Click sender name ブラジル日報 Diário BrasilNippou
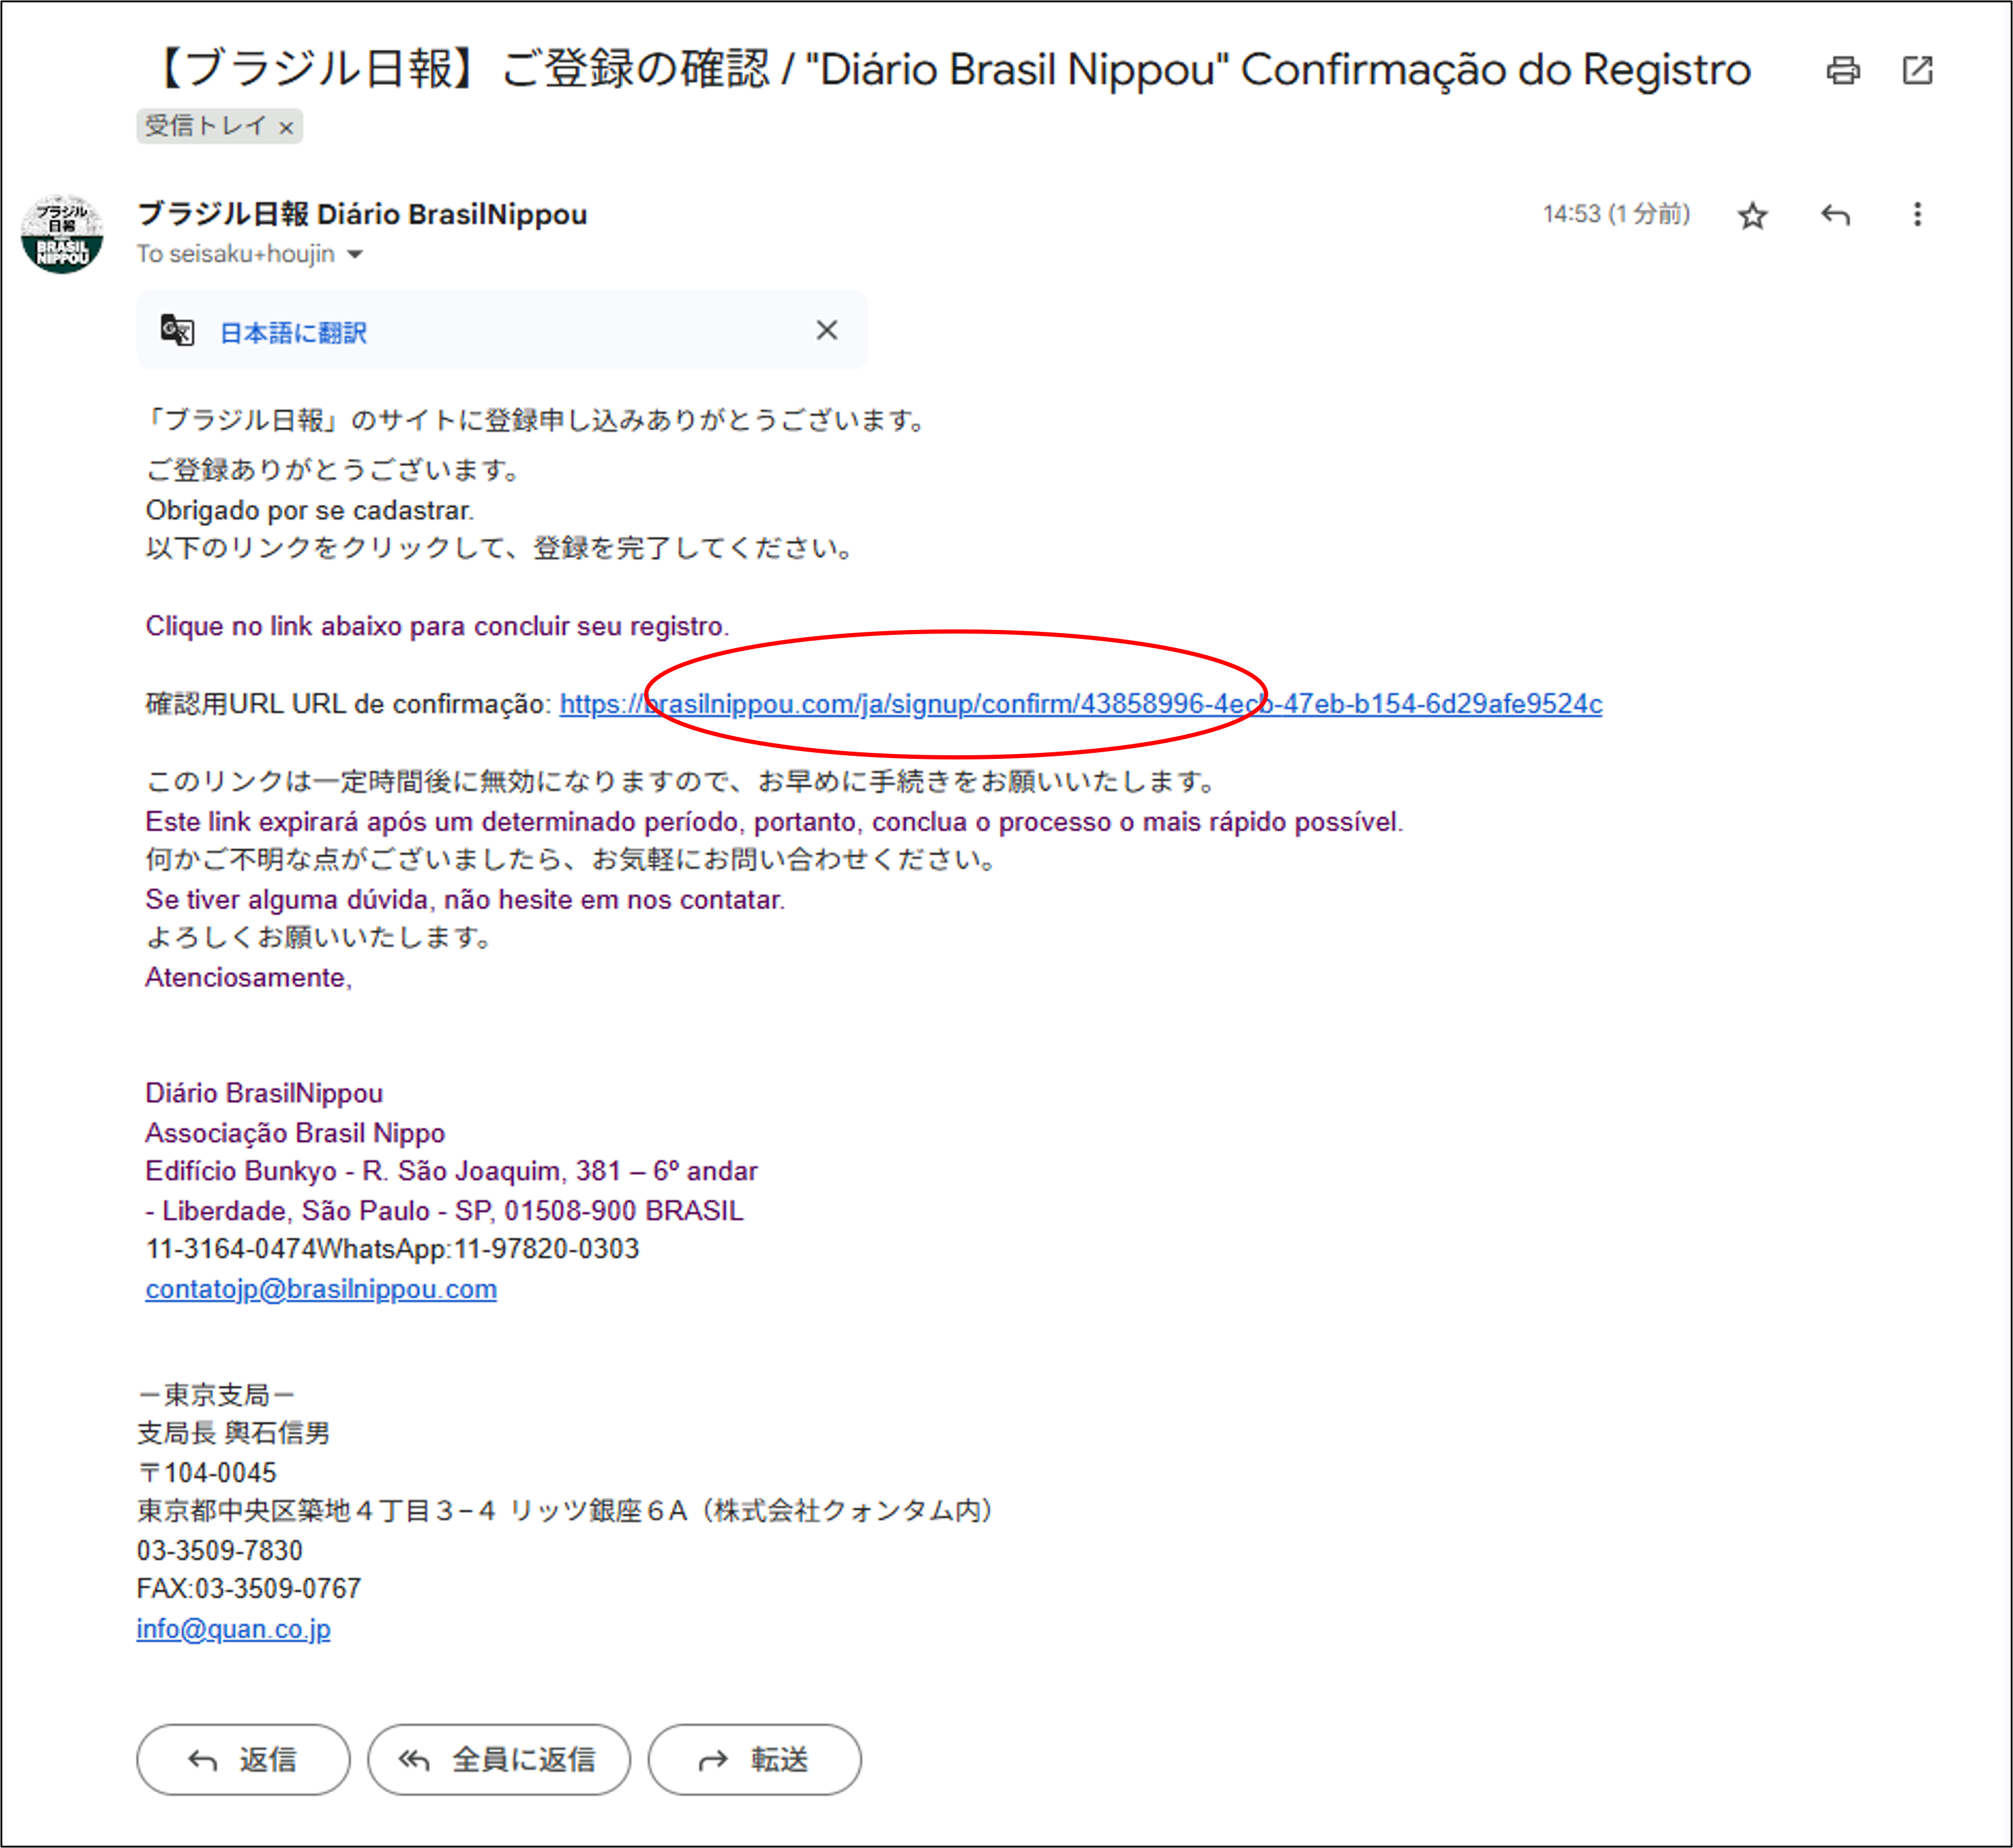The image size is (2013, 1848). point(362,214)
